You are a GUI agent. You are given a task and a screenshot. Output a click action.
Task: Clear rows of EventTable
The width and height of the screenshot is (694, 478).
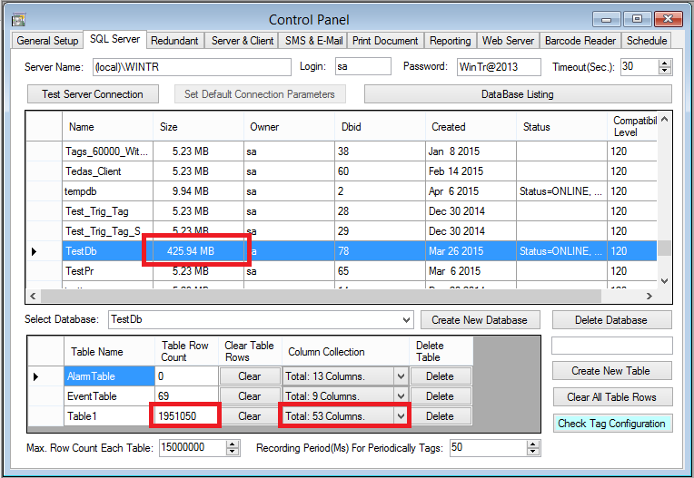pos(249,396)
